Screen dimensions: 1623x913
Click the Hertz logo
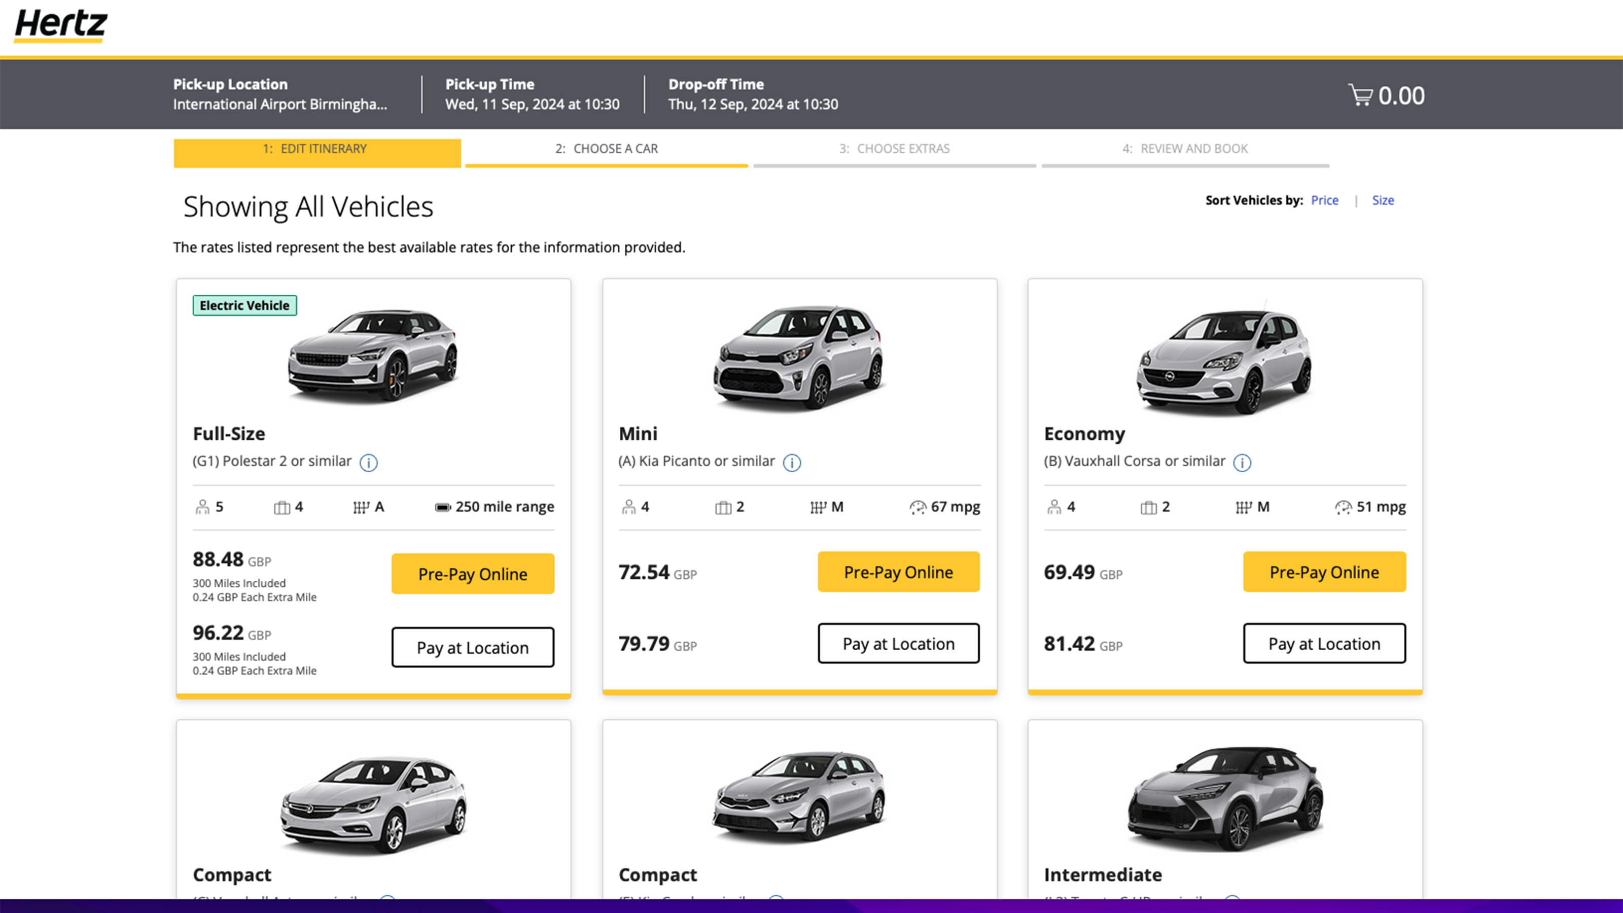(60, 26)
